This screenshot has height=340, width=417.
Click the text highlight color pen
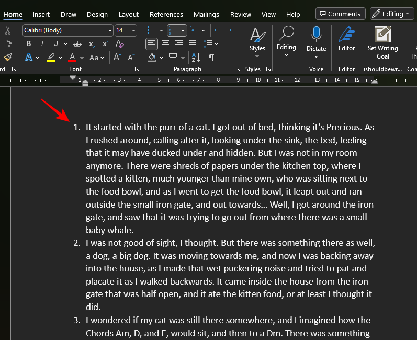[51, 58]
